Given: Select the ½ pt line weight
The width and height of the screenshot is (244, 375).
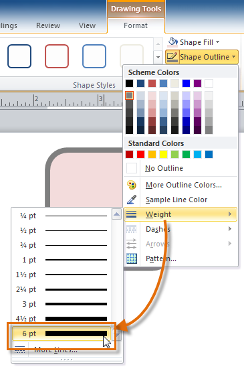Looking at the screenshot, I should [x=62, y=230].
